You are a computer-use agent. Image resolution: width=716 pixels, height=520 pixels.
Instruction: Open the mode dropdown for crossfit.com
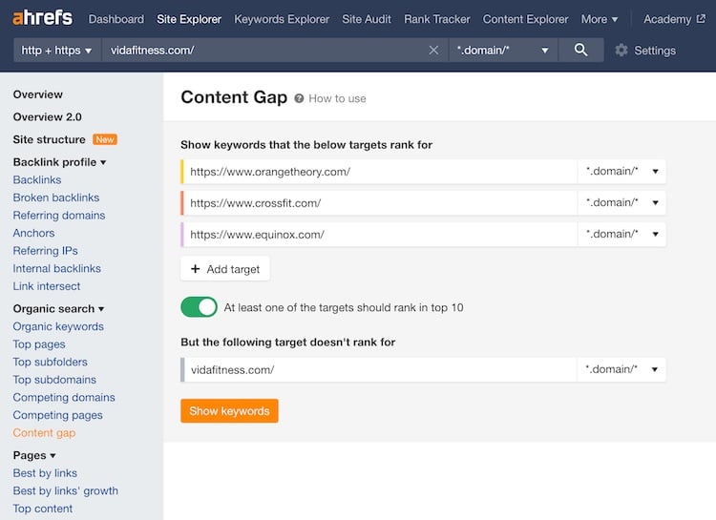[621, 202]
